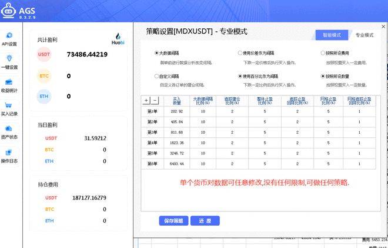The image size is (388, 248).
Task: Open 收益统计 in the sidebar
Action: pyautogui.click(x=9, y=85)
